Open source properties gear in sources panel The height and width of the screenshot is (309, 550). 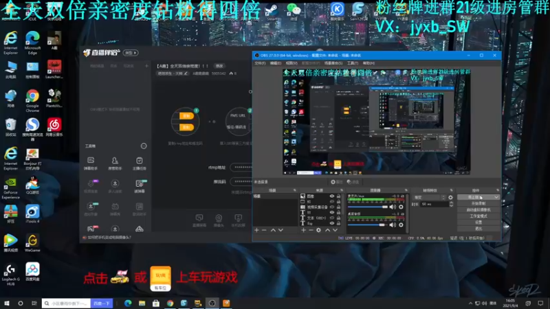(x=318, y=230)
